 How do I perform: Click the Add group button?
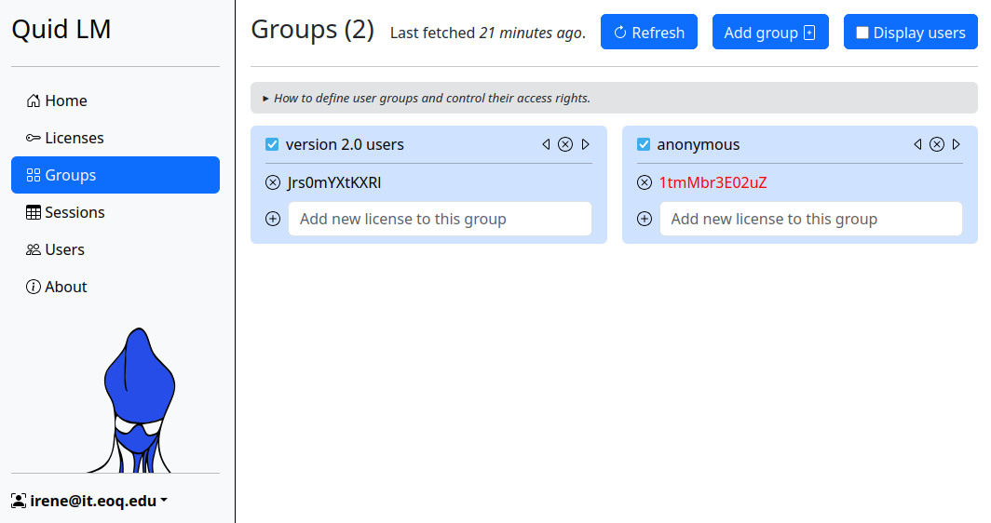[769, 33]
